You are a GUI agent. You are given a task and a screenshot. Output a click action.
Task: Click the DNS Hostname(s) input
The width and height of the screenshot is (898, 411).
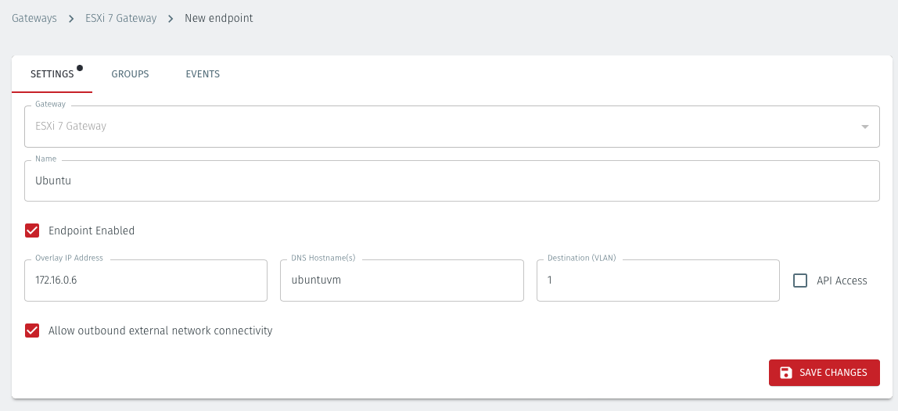click(x=401, y=281)
